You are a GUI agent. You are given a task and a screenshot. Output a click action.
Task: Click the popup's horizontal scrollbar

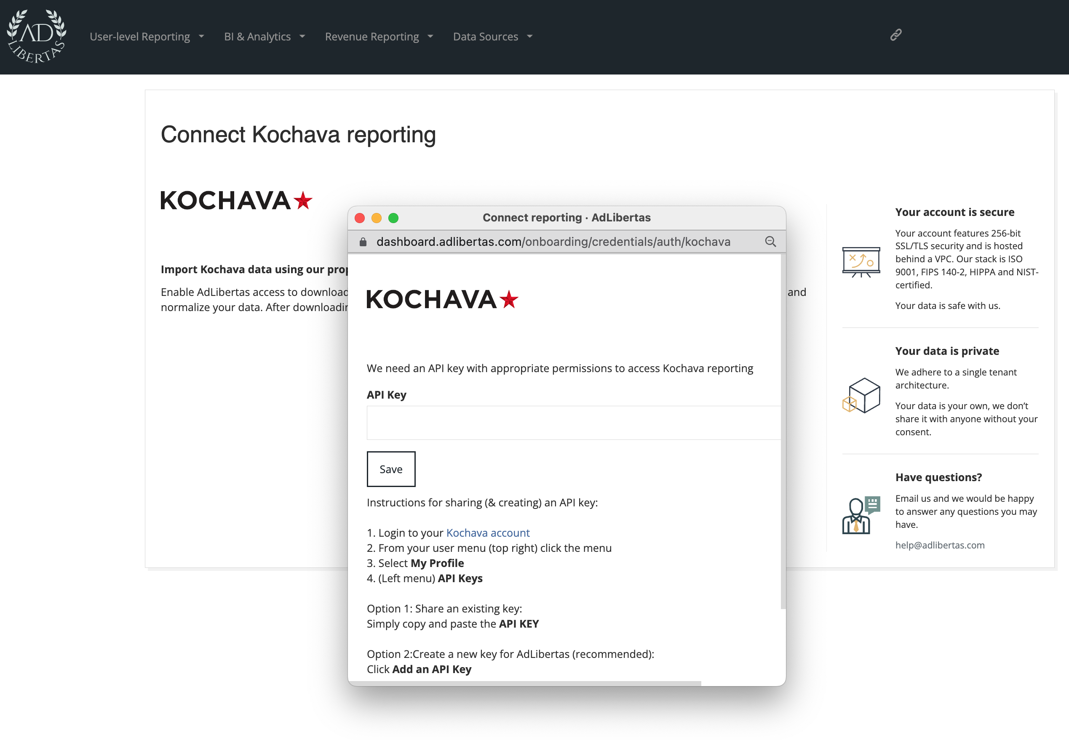(x=524, y=683)
